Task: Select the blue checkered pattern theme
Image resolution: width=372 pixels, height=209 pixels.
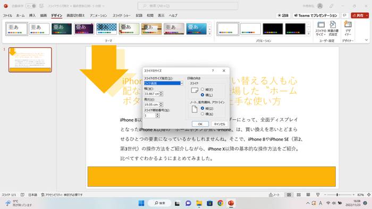Action: click(106, 29)
